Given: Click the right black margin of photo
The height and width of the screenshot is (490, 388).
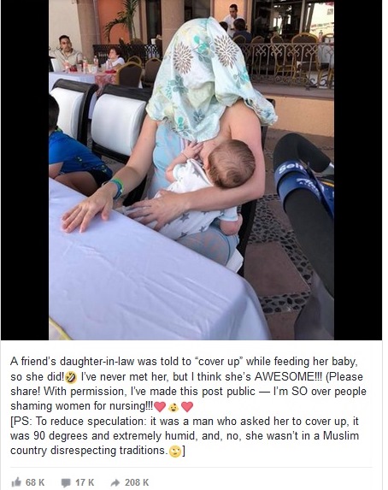Looking at the screenshot, I should point(358,169).
